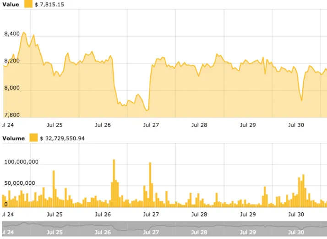
Task: Click the 100,000,000 volume axis label
Action: tap(21, 161)
